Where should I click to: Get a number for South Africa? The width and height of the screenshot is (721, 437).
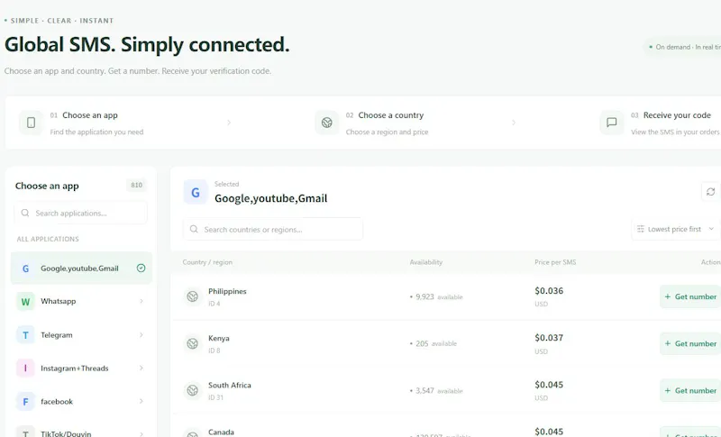click(690, 390)
